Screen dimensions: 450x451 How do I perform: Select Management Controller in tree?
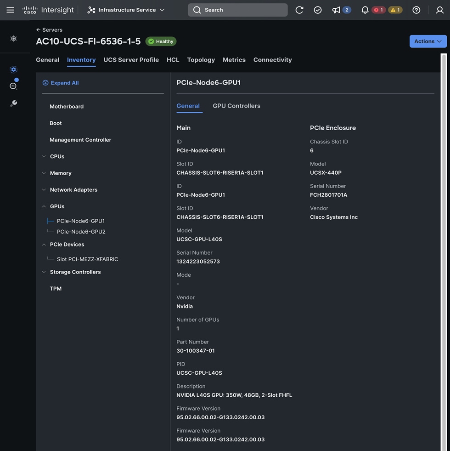80,140
